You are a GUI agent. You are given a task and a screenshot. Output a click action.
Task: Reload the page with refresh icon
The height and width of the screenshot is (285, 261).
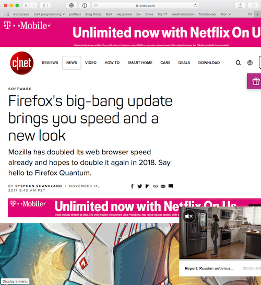tap(195, 6)
